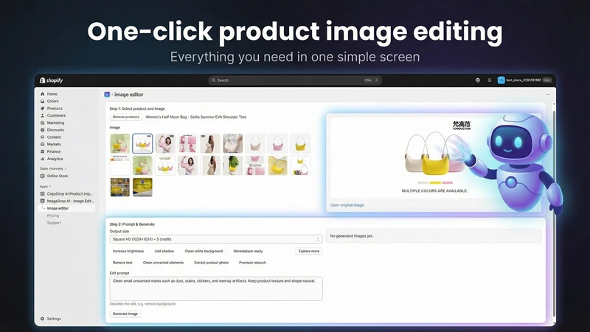Open Marketing section

point(55,122)
